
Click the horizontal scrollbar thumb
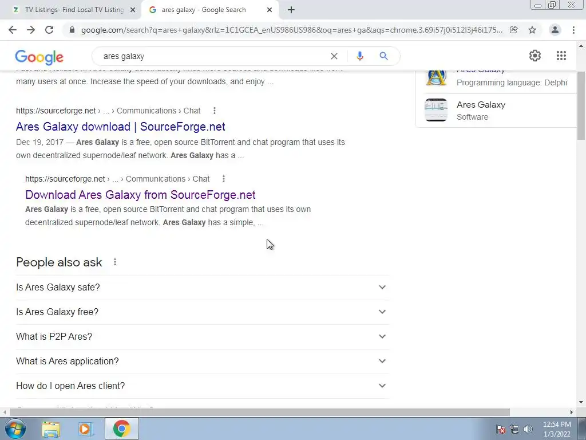(x=260, y=412)
